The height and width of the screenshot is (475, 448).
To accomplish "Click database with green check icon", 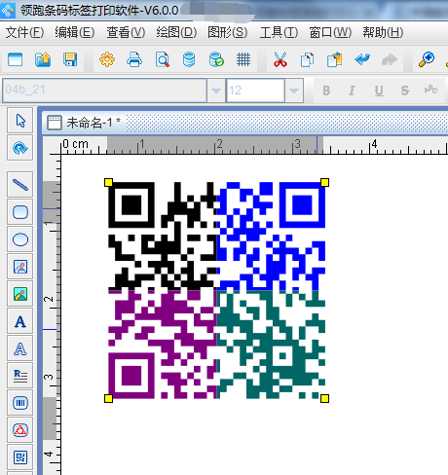I will click(216, 59).
